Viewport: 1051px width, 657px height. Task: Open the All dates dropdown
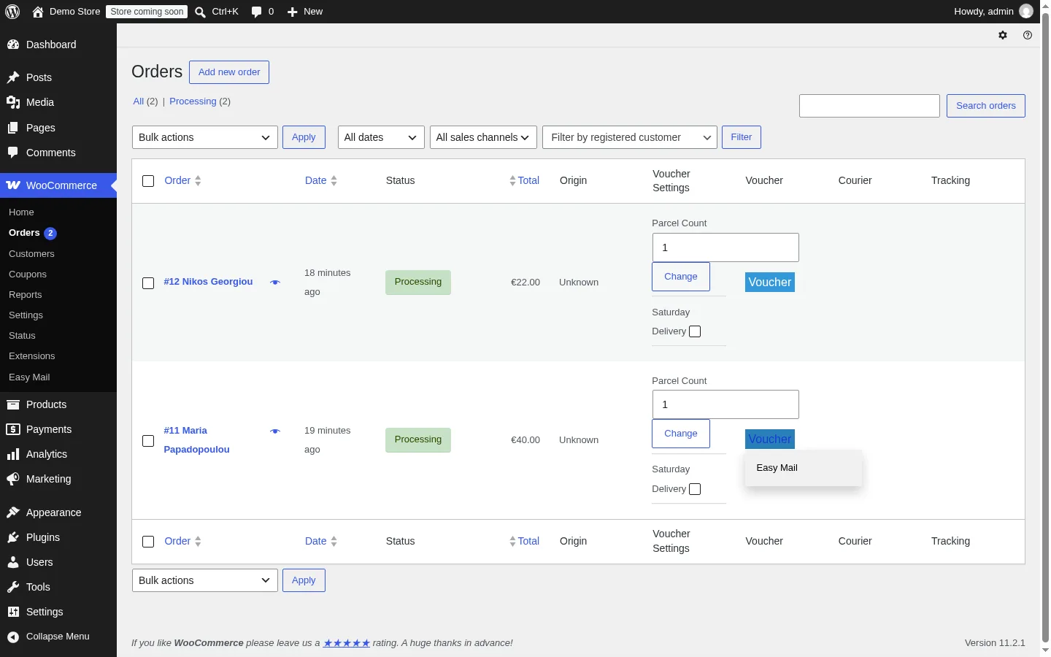(381, 137)
